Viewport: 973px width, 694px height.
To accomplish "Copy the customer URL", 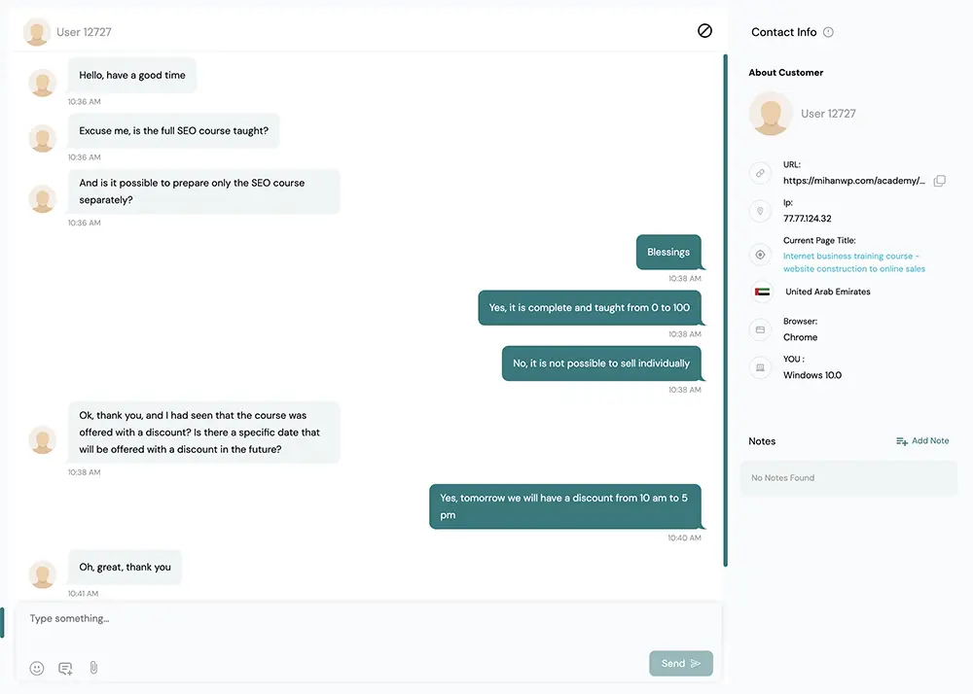I will click(939, 181).
